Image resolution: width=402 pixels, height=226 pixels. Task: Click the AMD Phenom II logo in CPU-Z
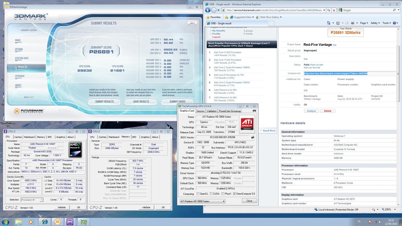click(x=75, y=150)
